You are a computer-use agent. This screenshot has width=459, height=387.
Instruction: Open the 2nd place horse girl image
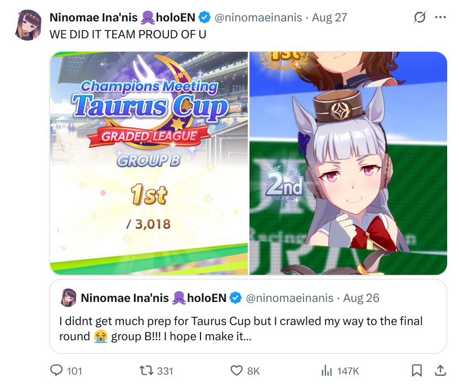click(348, 163)
